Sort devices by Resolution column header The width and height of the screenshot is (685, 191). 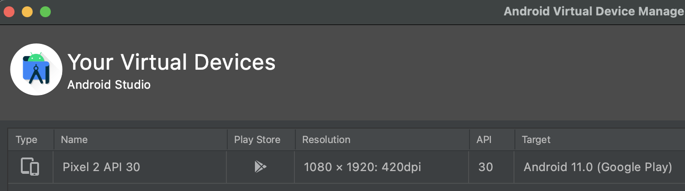(x=382, y=139)
